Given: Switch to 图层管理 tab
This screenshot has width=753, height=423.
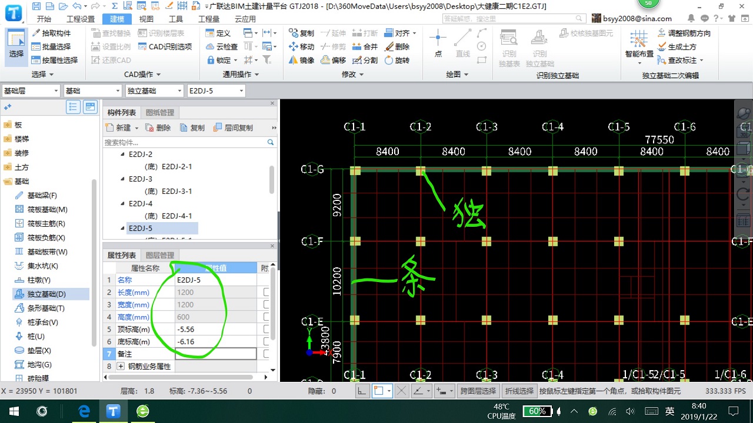Looking at the screenshot, I should click(x=159, y=255).
